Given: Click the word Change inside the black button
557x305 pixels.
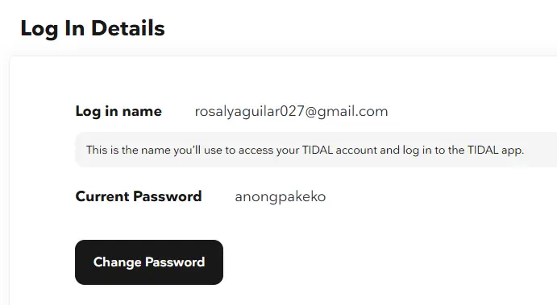Looking at the screenshot, I should (x=117, y=262).
